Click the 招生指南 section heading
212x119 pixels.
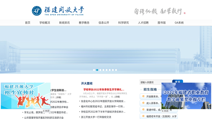[150, 89]
